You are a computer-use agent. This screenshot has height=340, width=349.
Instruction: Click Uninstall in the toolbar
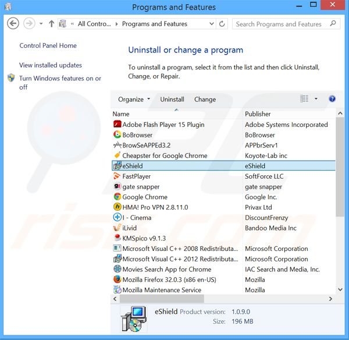172,99
